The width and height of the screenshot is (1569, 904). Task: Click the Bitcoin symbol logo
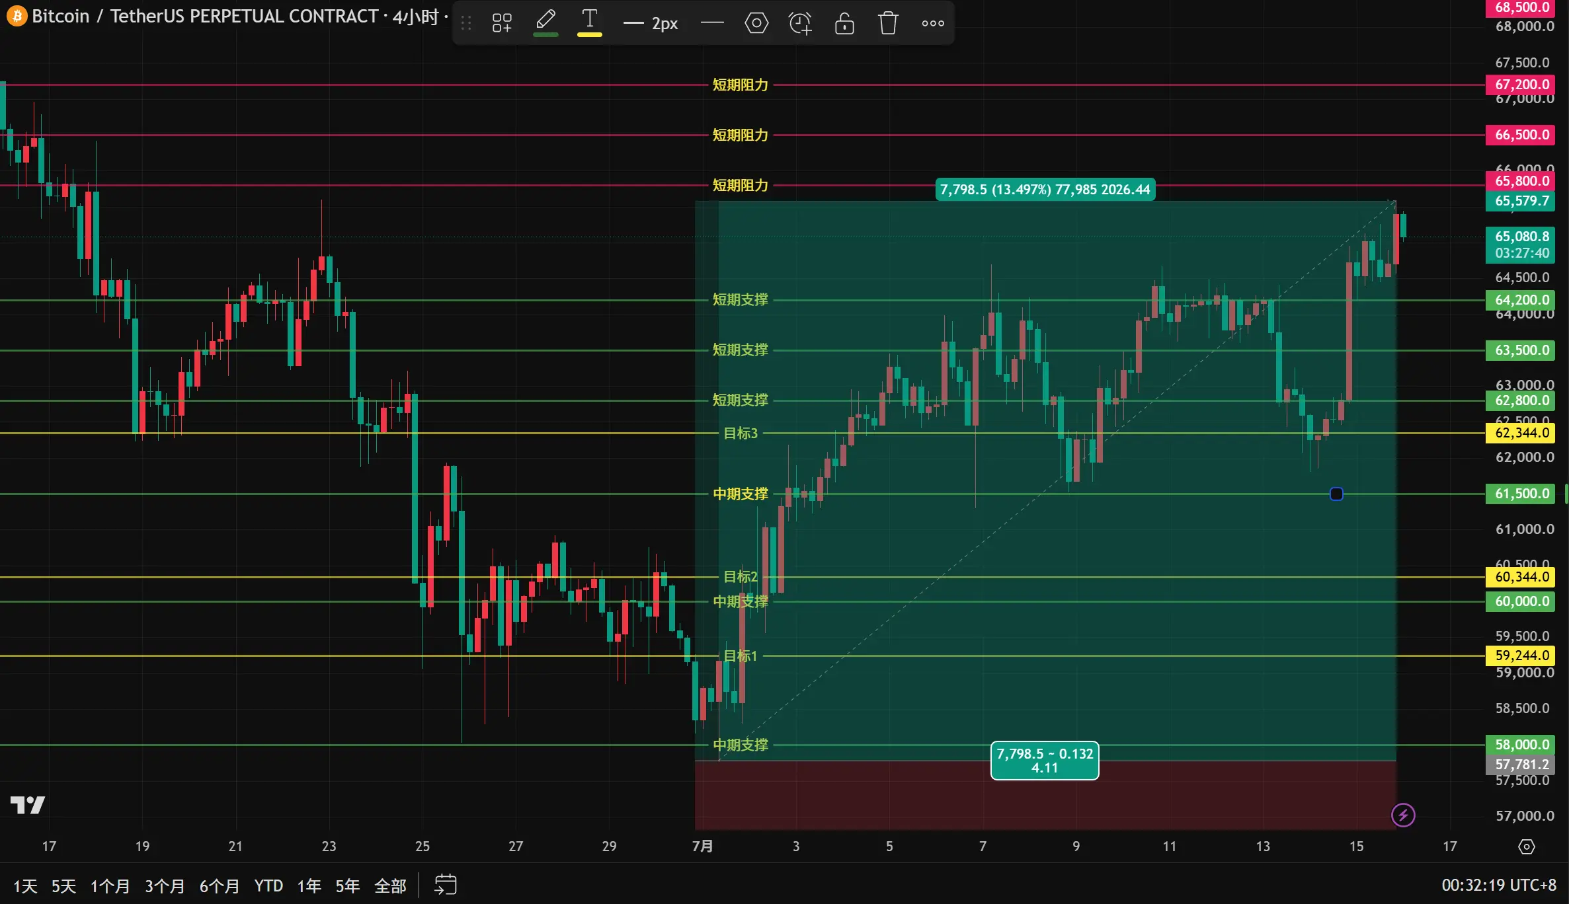point(17,16)
